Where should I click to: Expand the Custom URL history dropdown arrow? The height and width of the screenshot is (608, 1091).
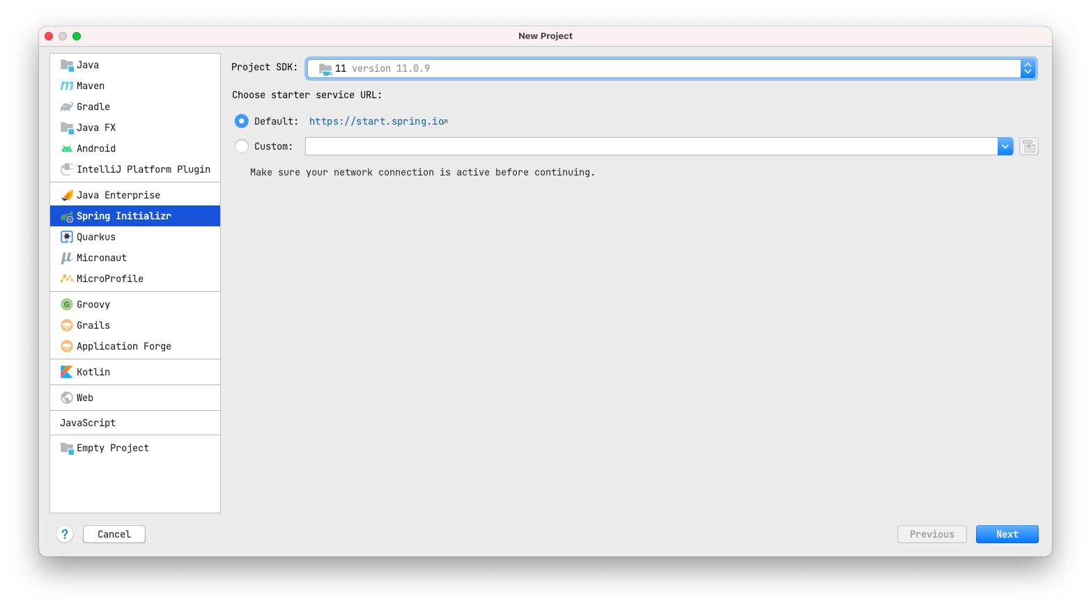1005,146
